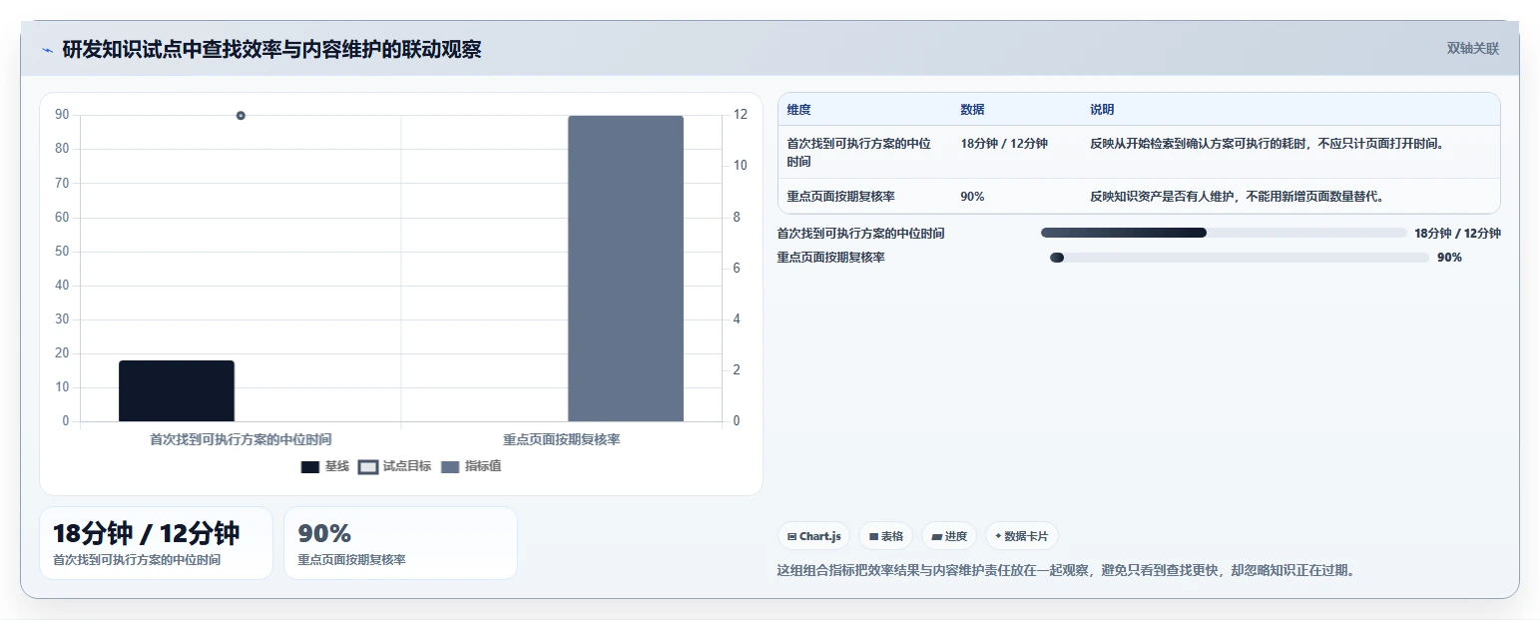Click the progress value label 90%
Screen dimensions: 1540x620
click(x=1449, y=258)
